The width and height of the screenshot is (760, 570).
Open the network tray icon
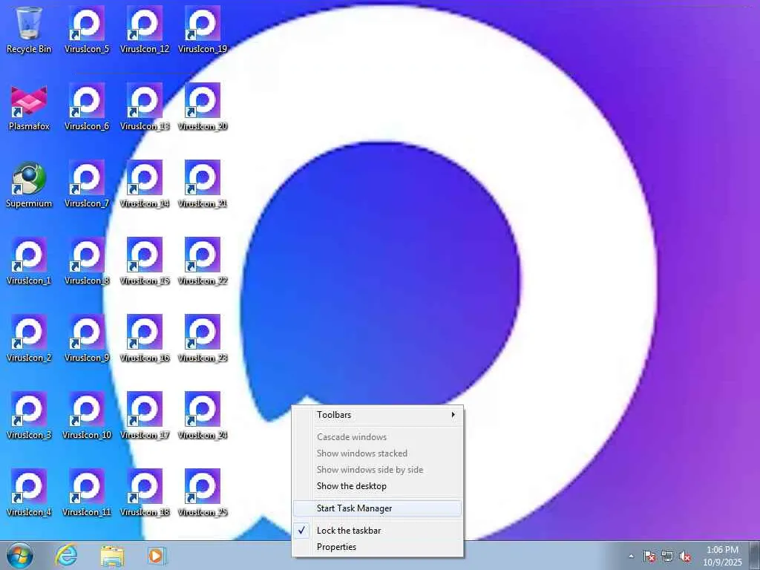(x=667, y=556)
